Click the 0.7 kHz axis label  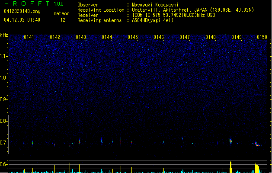click(4, 143)
